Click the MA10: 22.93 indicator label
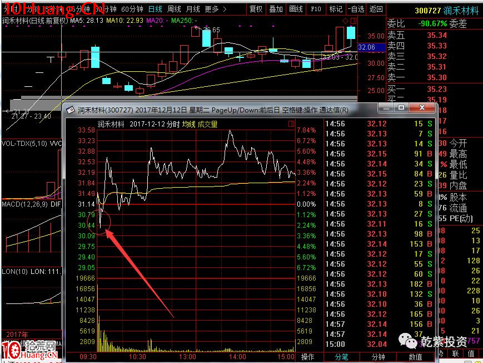 pos(125,21)
